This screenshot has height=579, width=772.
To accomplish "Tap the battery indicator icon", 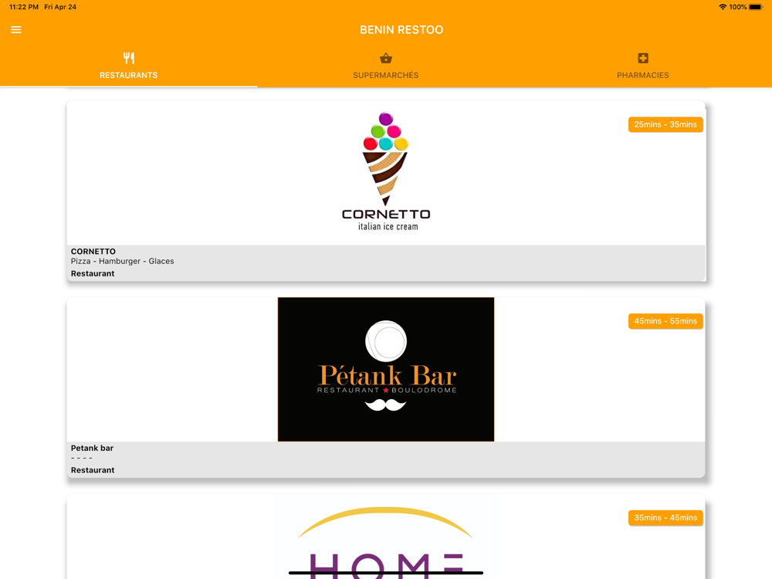I will coord(756,7).
